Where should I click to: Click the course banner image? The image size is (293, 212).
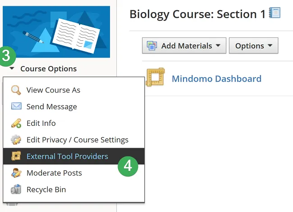tap(56, 31)
